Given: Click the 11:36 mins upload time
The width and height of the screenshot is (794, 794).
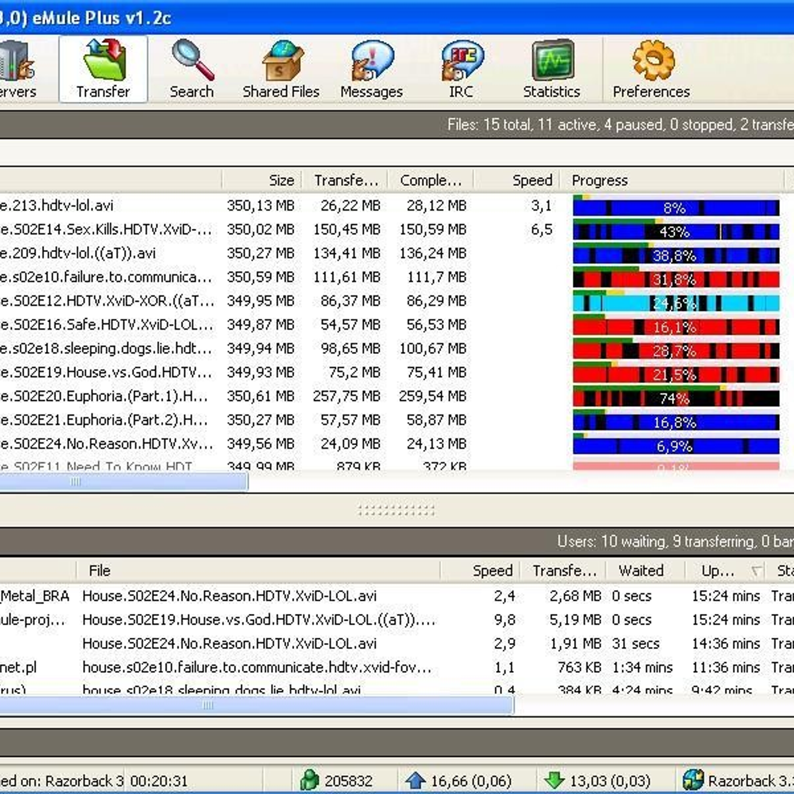Looking at the screenshot, I should (x=726, y=667).
